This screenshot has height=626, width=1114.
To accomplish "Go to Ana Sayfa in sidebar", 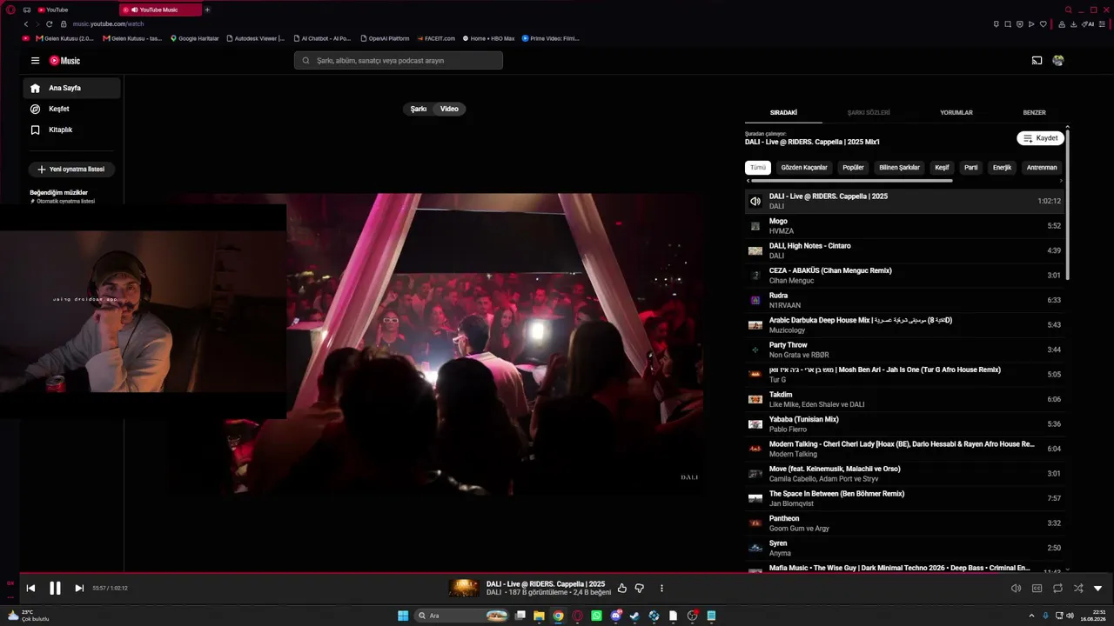I will pyautogui.click(x=71, y=88).
